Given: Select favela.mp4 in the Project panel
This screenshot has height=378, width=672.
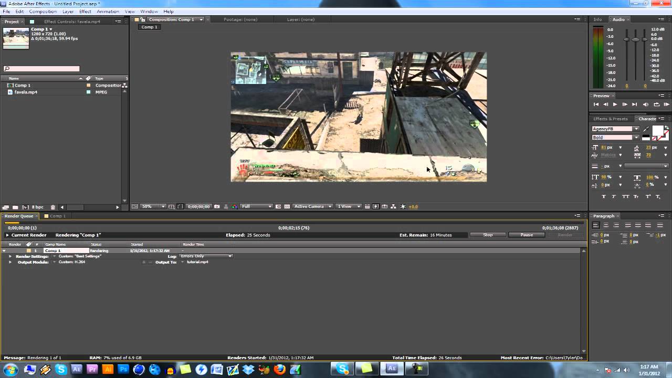Looking at the screenshot, I should 26,92.
